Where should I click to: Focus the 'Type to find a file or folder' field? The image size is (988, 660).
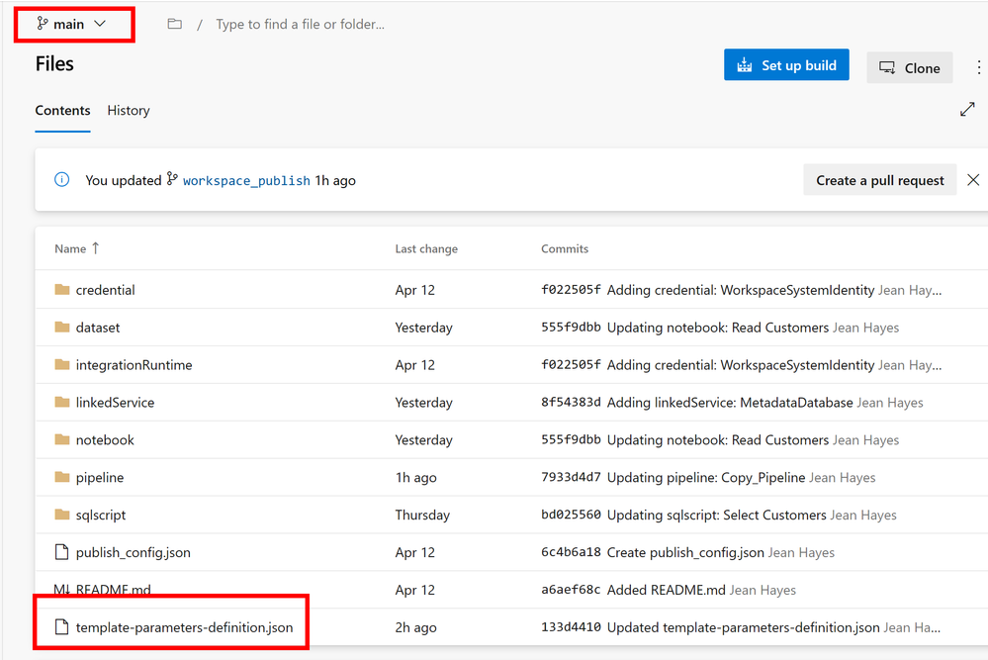click(x=300, y=24)
